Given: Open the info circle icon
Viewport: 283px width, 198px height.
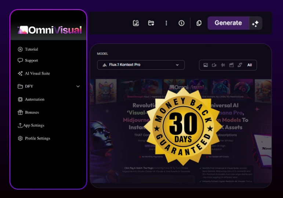Looking at the screenshot, I should pyautogui.click(x=181, y=23).
